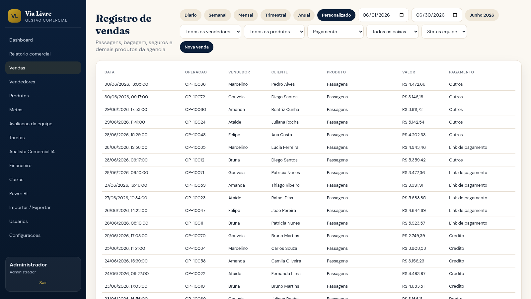Click the CLIENTE column header

tap(279, 72)
